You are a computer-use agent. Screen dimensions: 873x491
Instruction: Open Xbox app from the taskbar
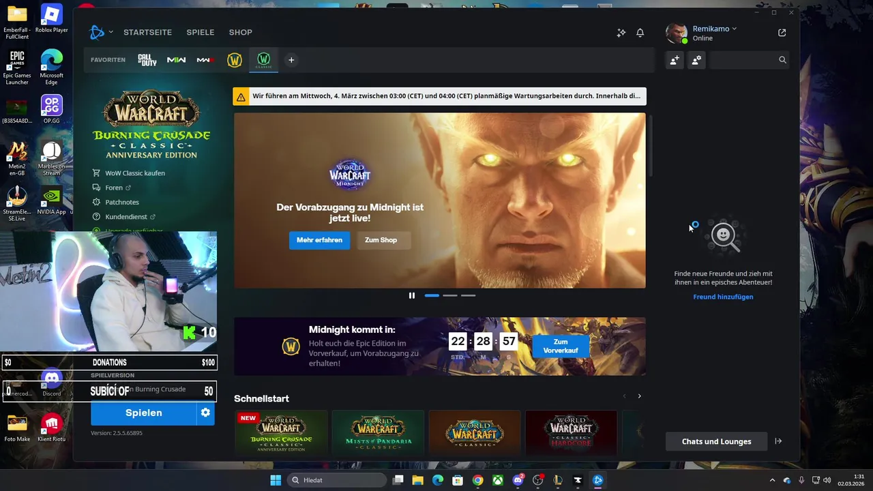499,480
